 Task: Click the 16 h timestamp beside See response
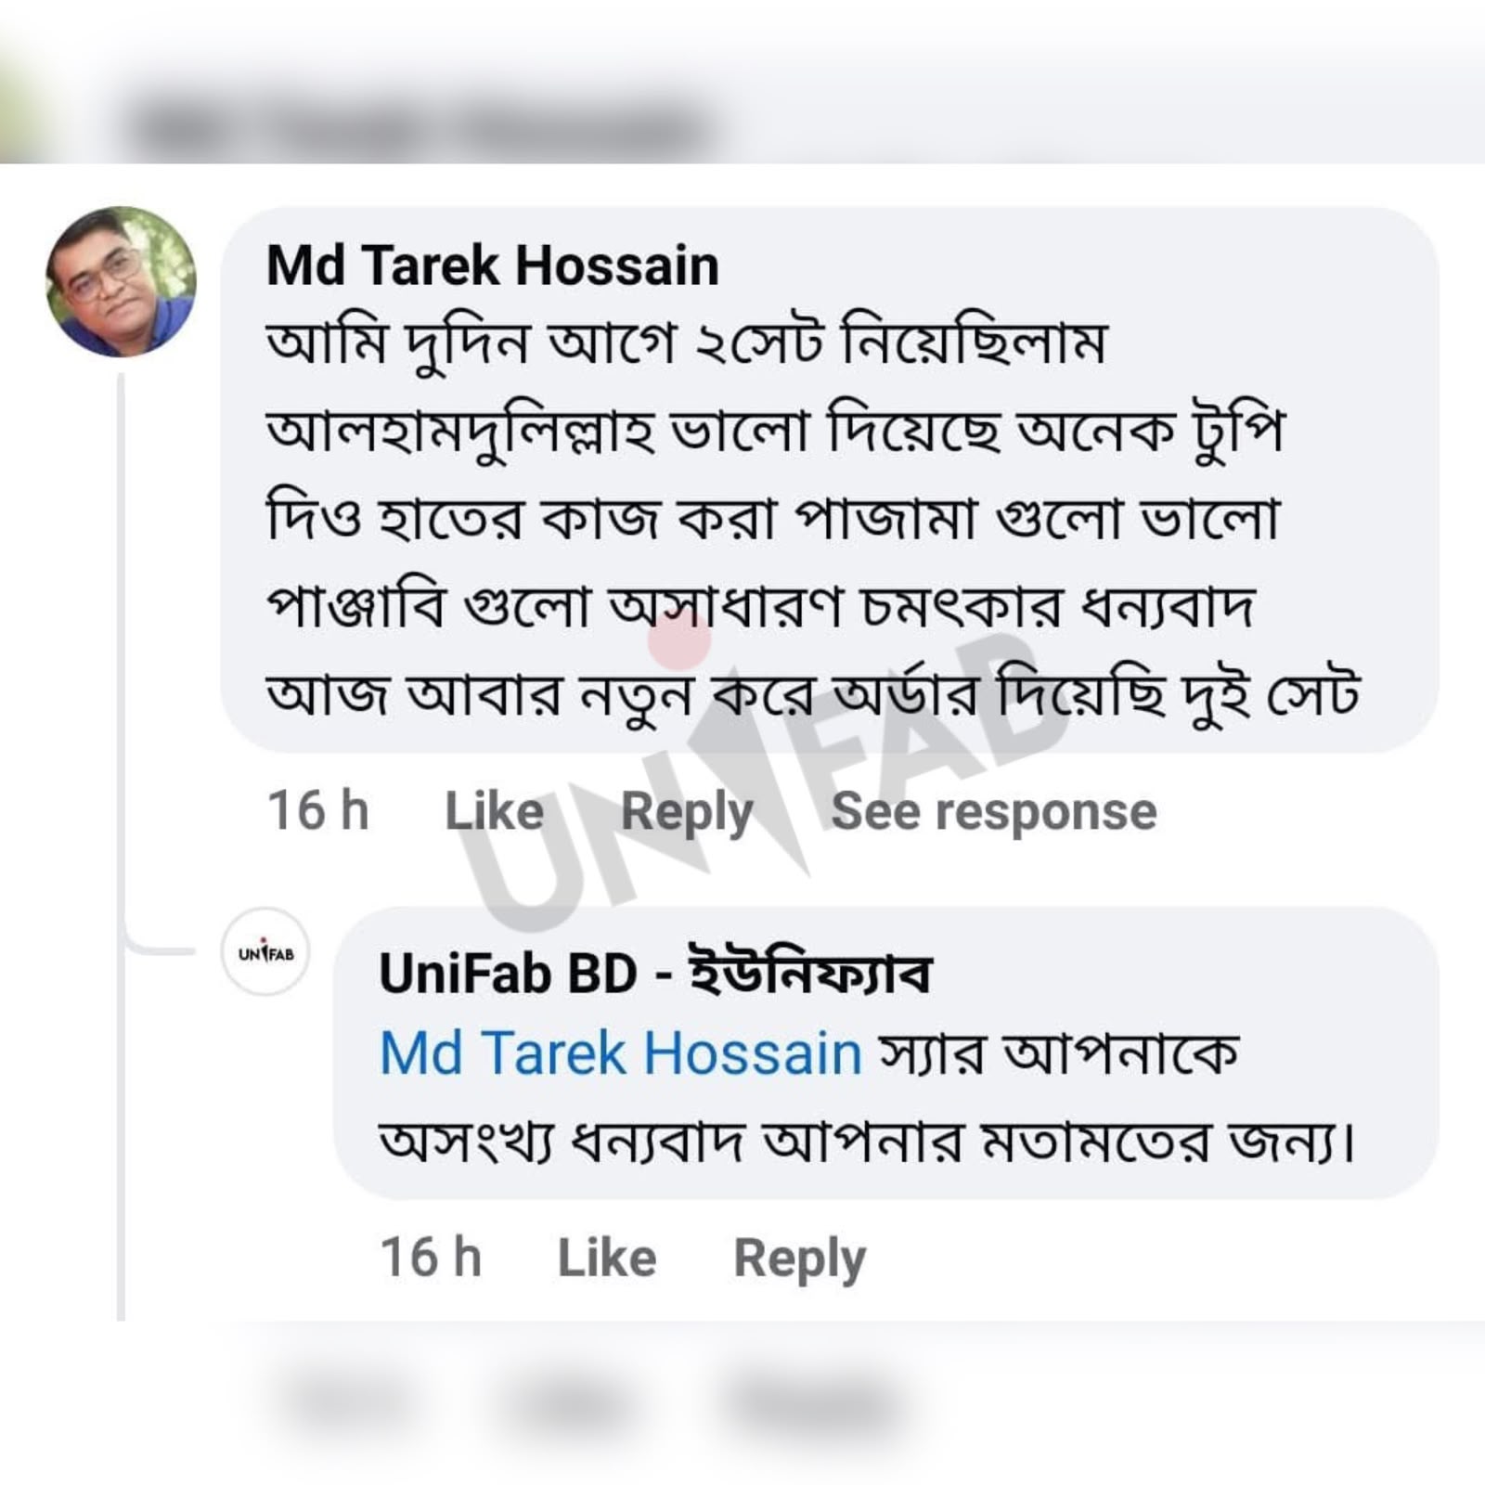click(x=318, y=810)
